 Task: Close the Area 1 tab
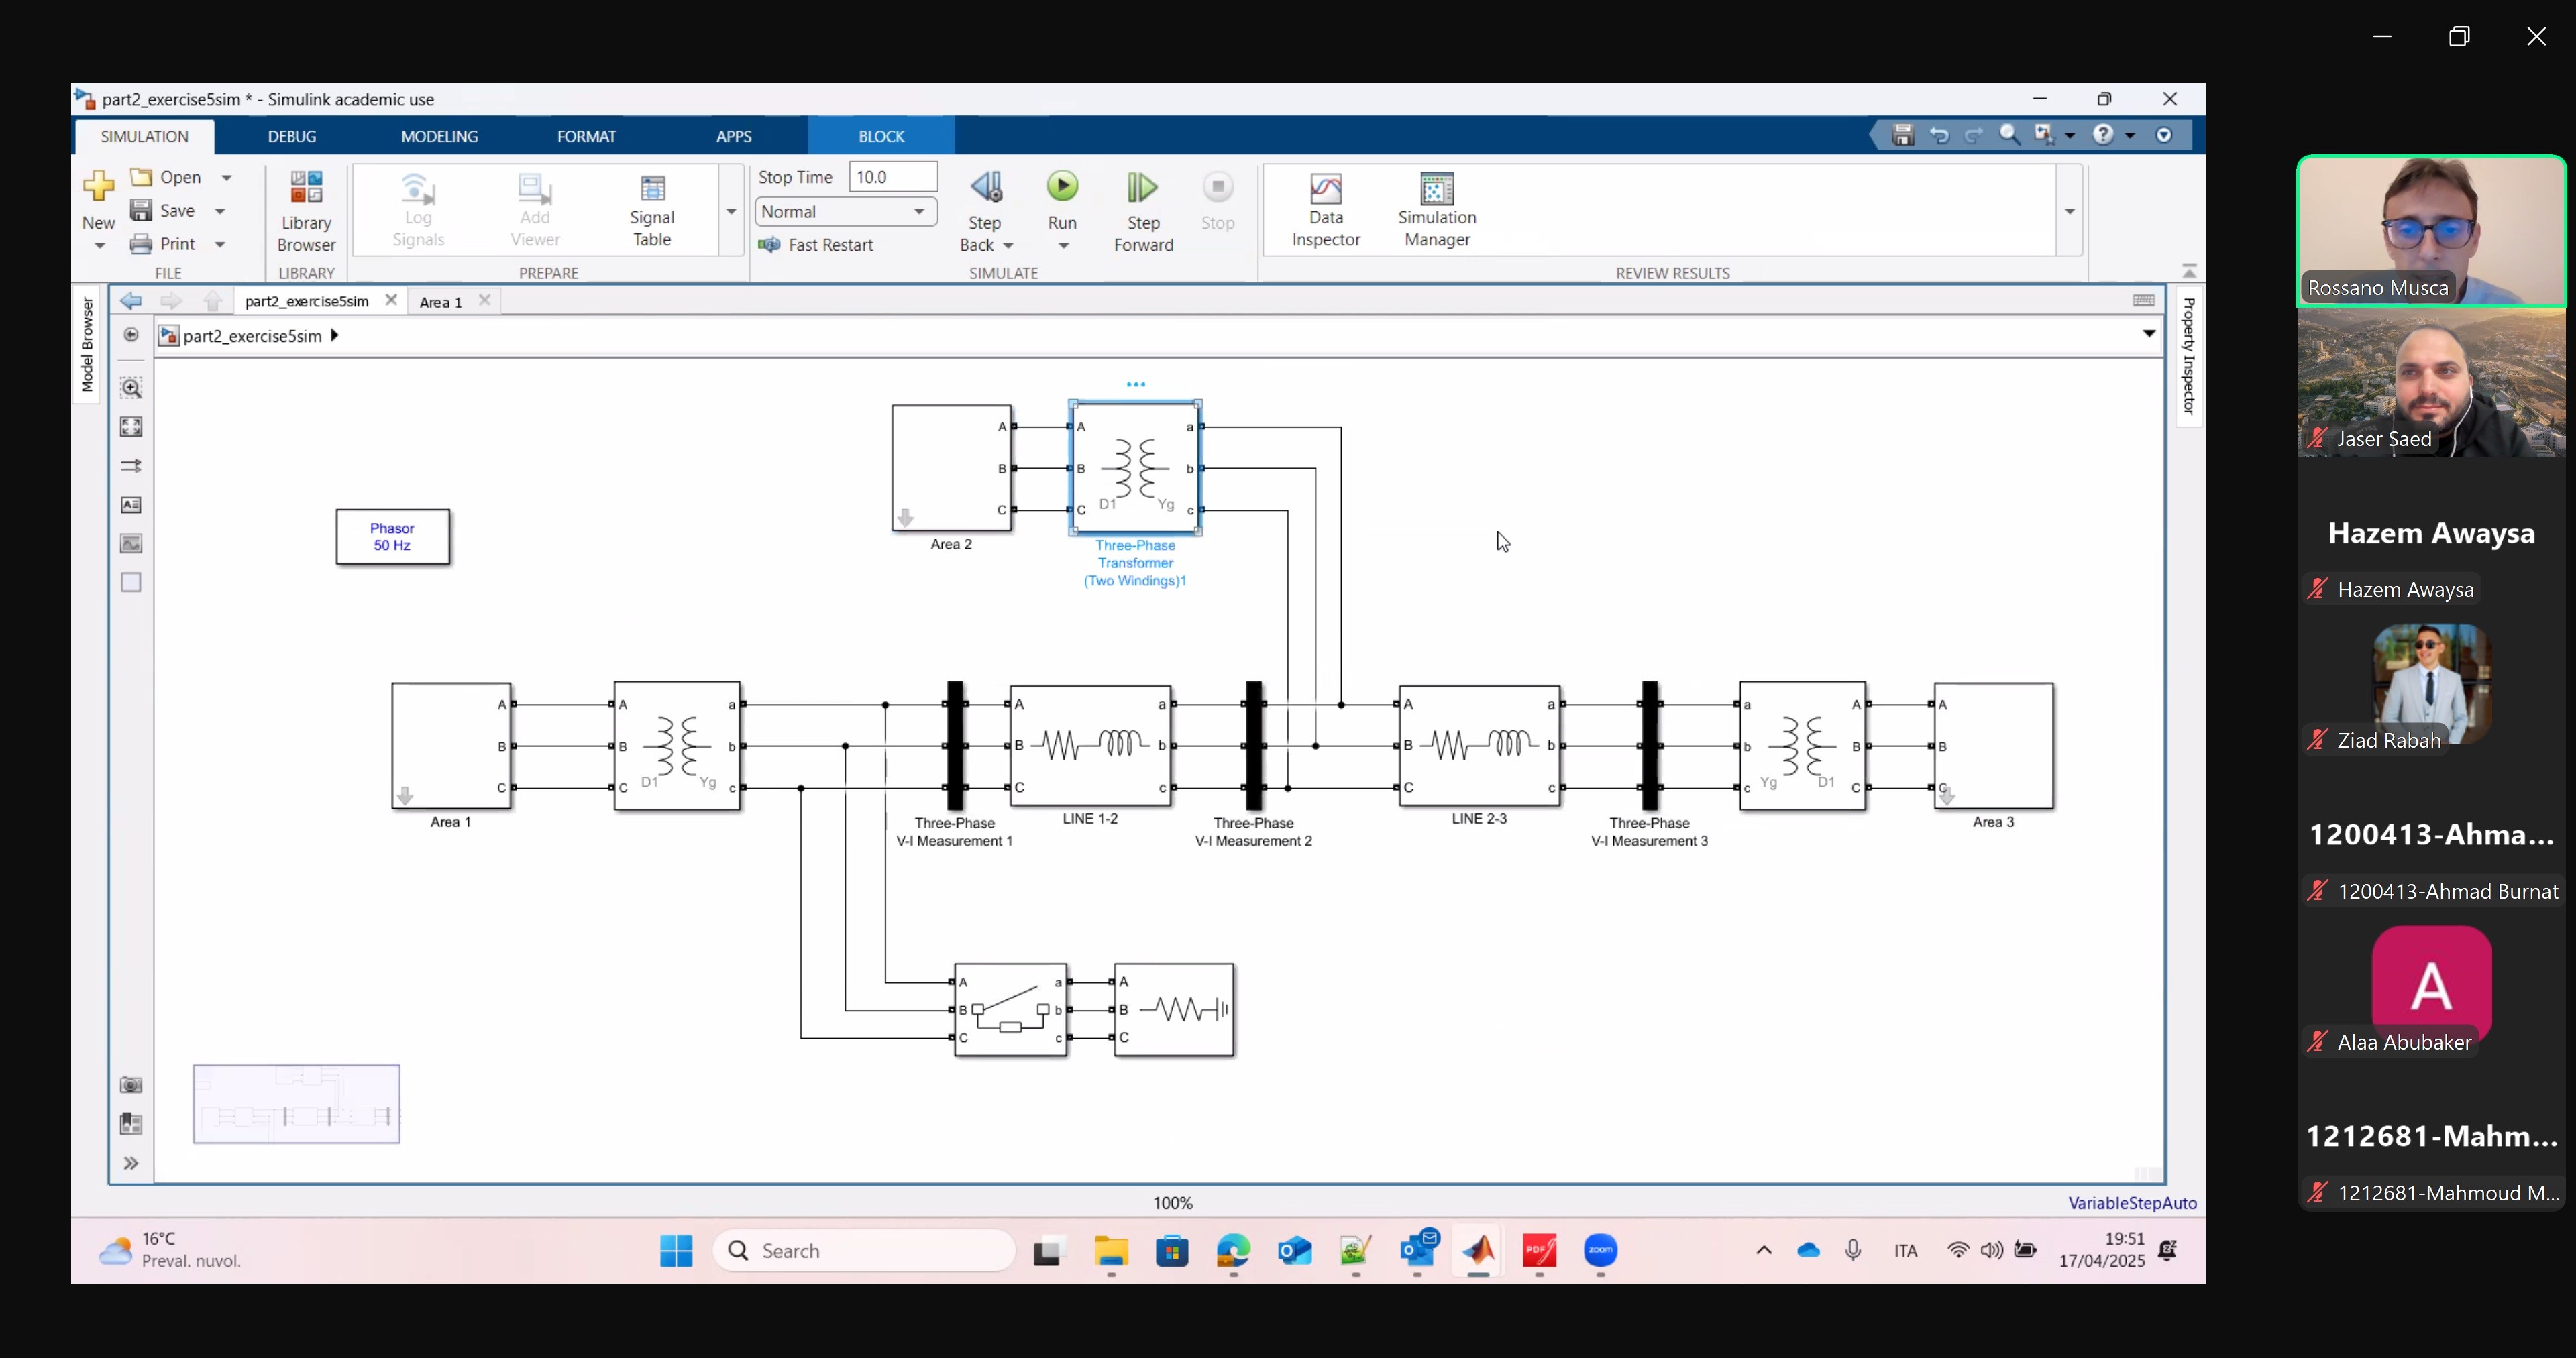coord(485,300)
